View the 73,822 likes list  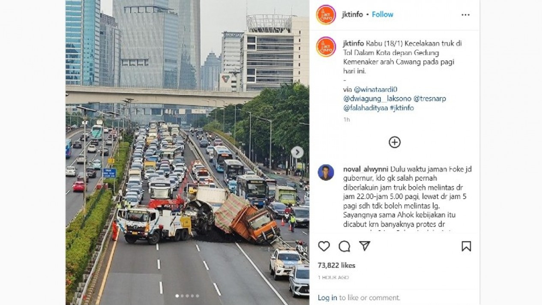pos(336,266)
